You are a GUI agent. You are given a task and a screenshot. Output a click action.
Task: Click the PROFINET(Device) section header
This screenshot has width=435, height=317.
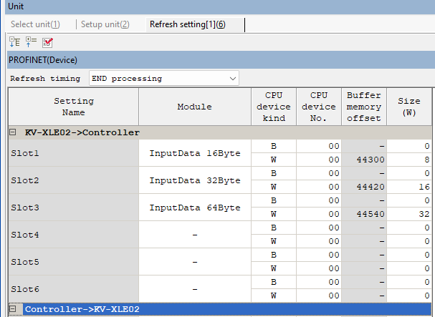pos(221,60)
